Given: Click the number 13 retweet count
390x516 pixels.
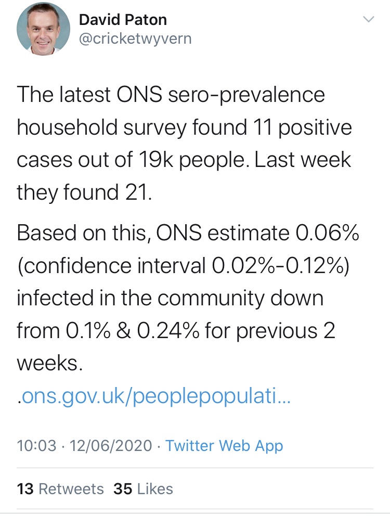Looking at the screenshot, I should 25,488.
